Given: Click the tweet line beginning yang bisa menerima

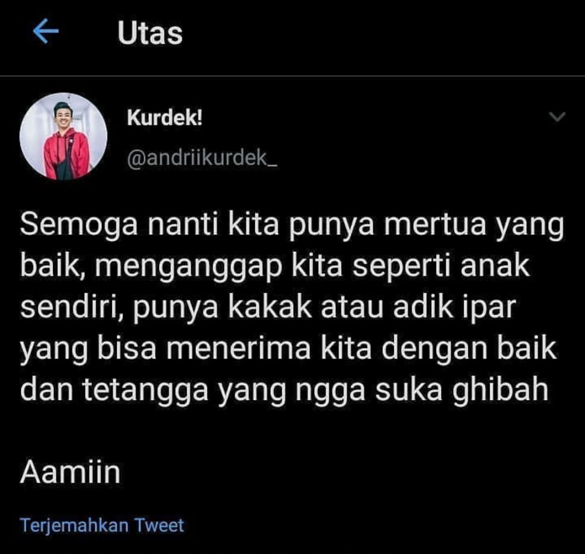Looking at the screenshot, I should coord(288,349).
